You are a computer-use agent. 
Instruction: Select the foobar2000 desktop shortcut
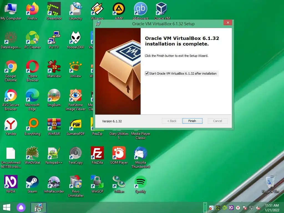[75, 40]
